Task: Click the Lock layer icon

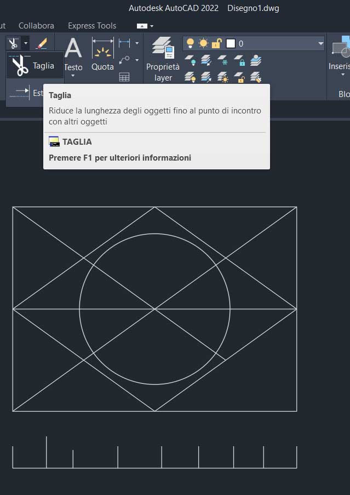Action: click(239, 60)
